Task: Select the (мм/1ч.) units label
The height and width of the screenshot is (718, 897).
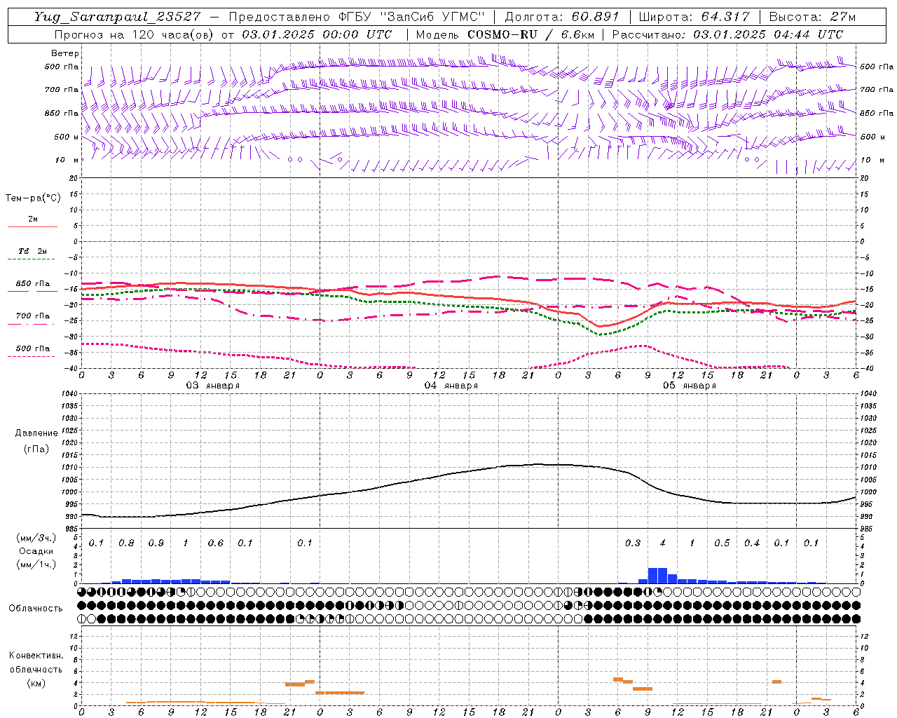Action: point(36,564)
